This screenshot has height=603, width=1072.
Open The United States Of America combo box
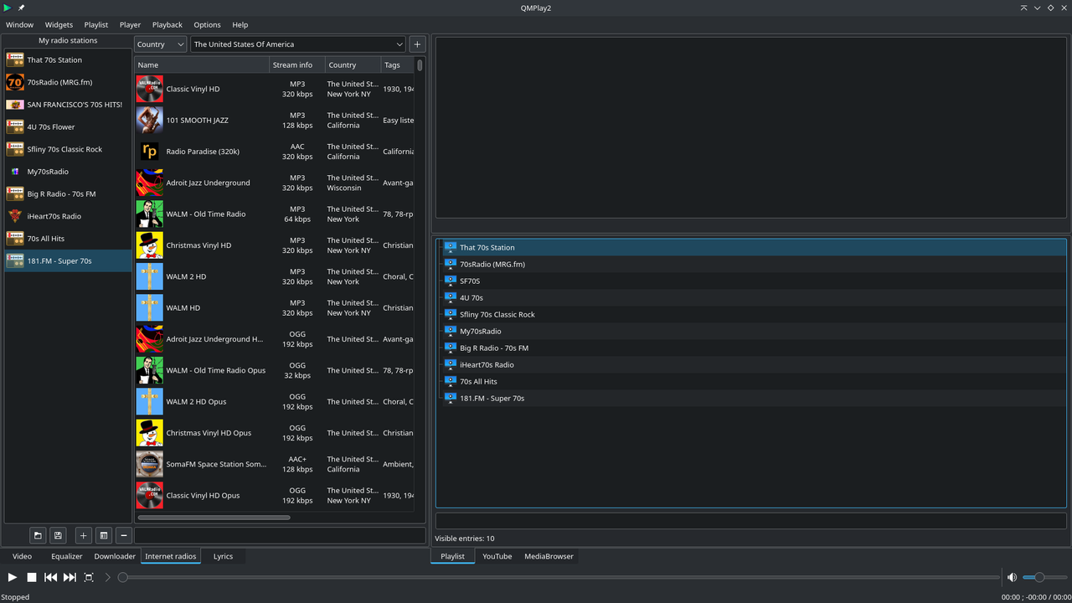298,44
